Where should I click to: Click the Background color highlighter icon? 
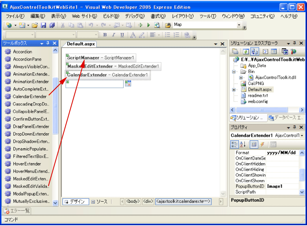(142, 35)
